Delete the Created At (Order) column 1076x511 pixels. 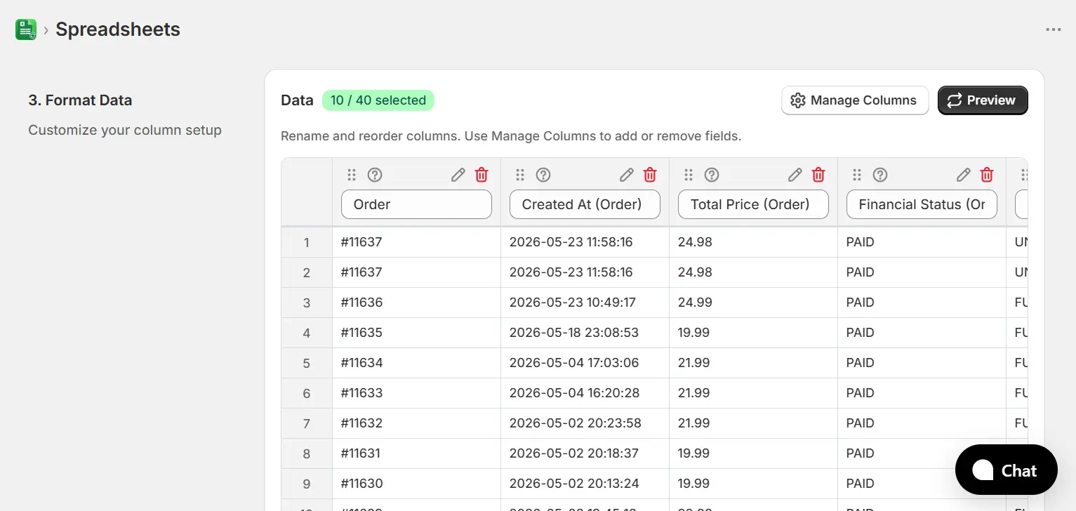coord(650,175)
